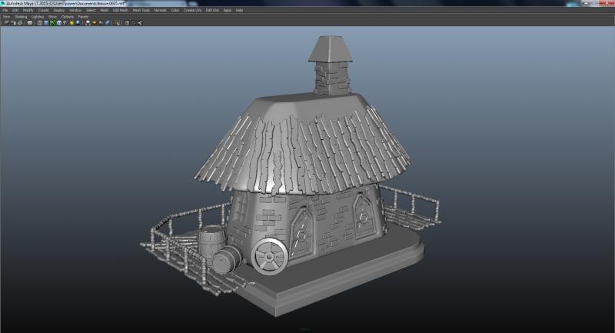
Task: Open the Mesh Tools menu
Action: (141, 10)
